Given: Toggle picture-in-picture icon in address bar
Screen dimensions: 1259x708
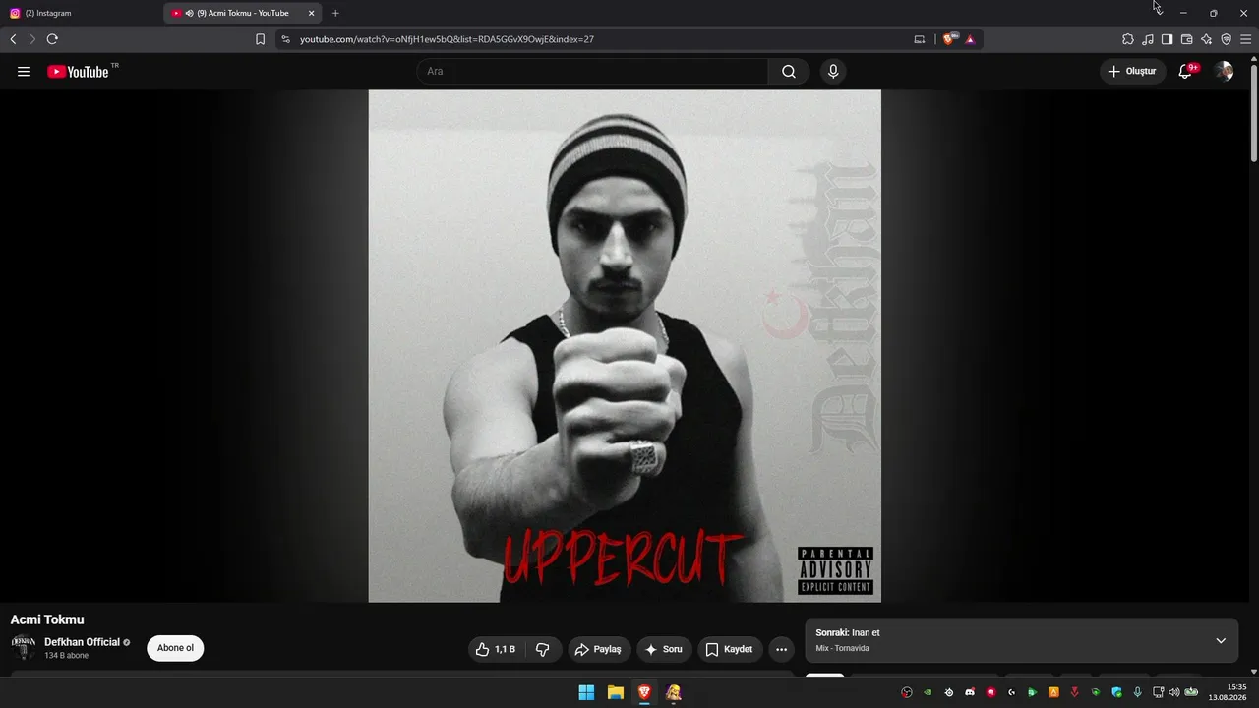Looking at the screenshot, I should click(x=920, y=39).
